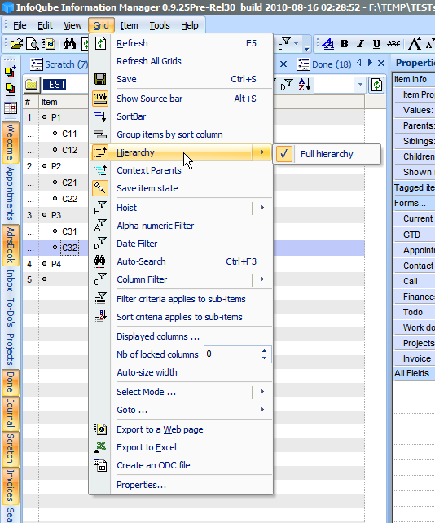Image resolution: width=435 pixels, height=523 pixels.
Task: Toggle Filter criteria applies to sub-items
Action: [x=181, y=299]
